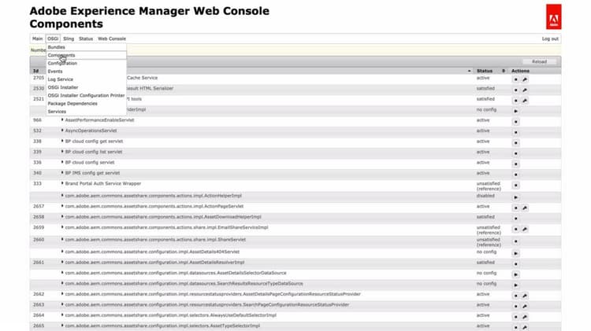591x331 pixels.
Task: Open wrench configuration for component 2530
Action: pyautogui.click(x=525, y=90)
